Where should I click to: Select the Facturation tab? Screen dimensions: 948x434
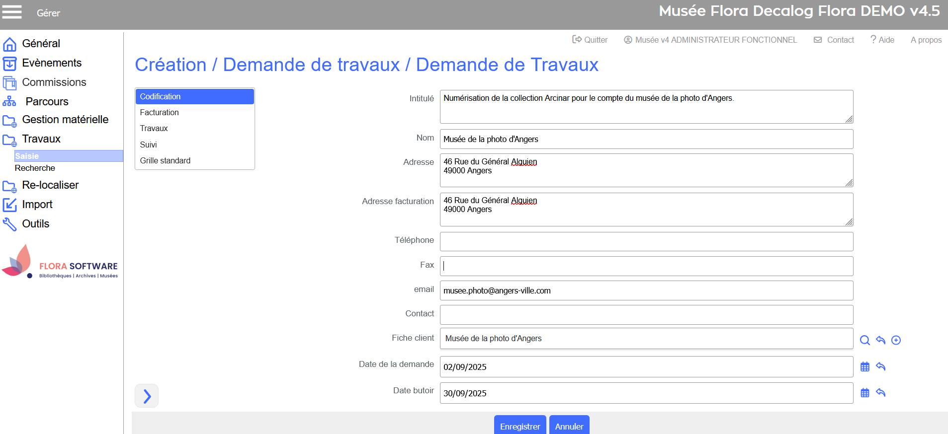[x=159, y=113]
